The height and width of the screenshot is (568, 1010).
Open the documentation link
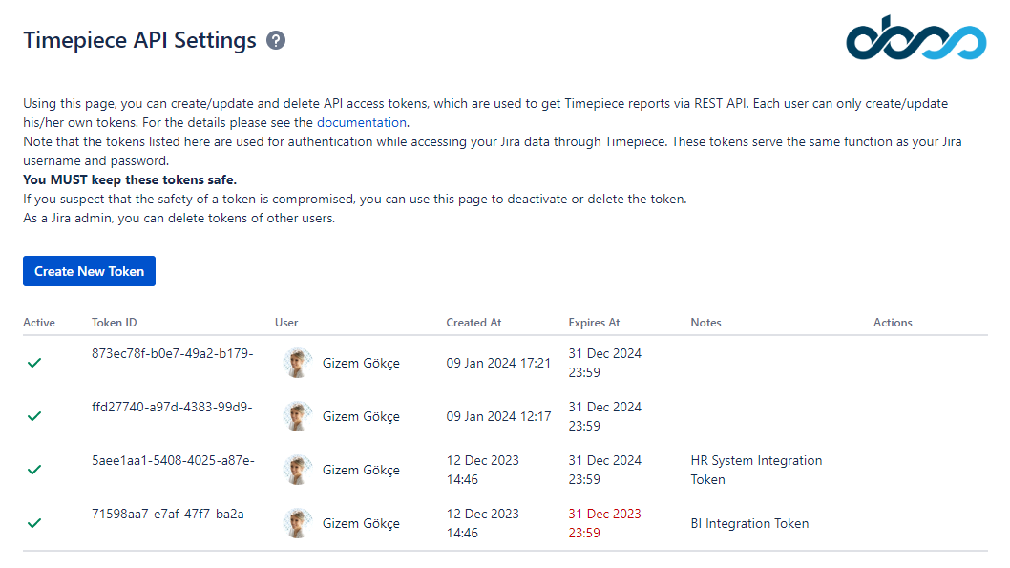361,122
